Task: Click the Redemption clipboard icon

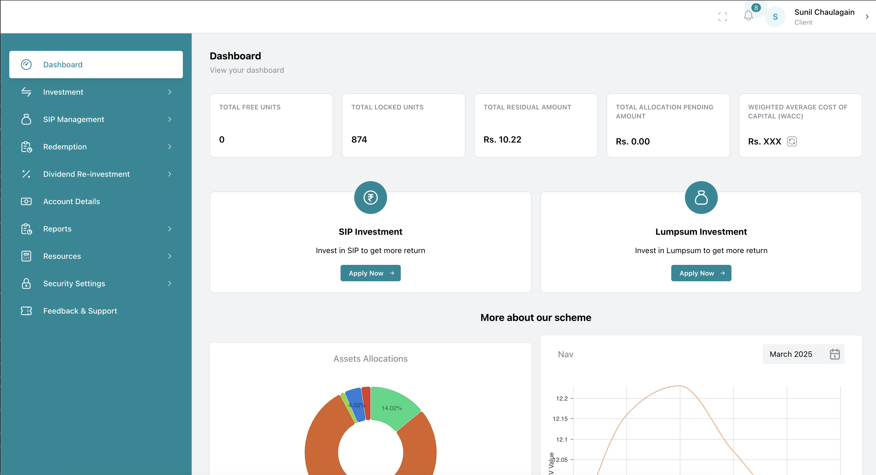Action: 26,147
